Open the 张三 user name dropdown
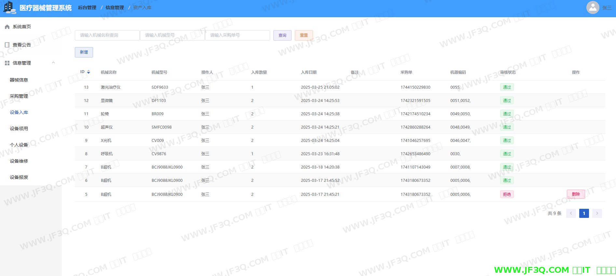The height and width of the screenshot is (276, 616). [607, 8]
